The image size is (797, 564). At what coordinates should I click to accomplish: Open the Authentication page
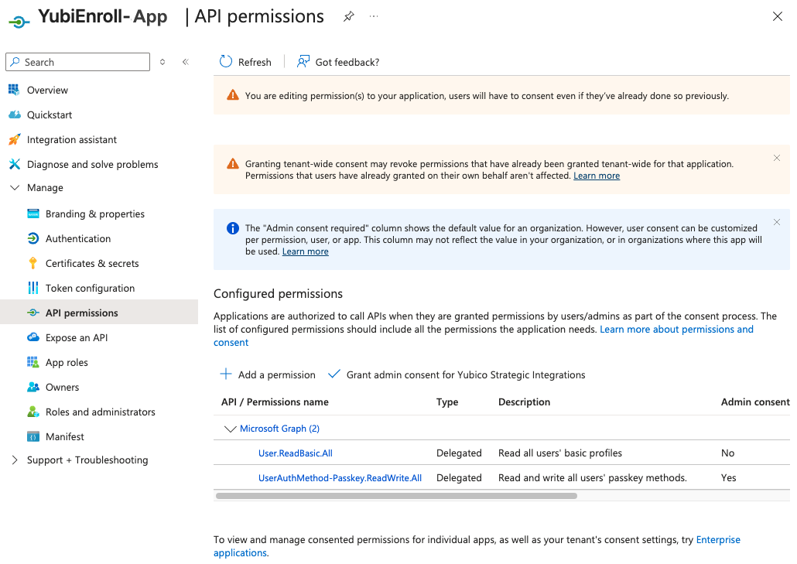(x=78, y=238)
